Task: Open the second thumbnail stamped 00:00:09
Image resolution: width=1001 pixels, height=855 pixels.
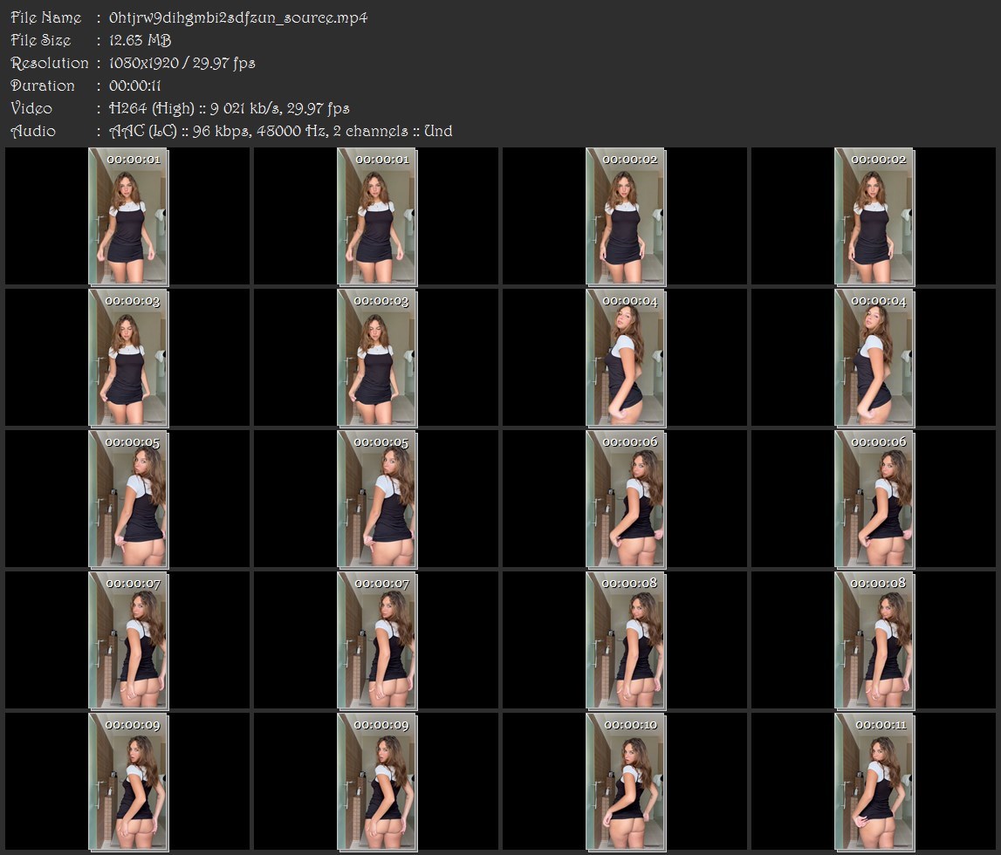Action: (x=377, y=783)
